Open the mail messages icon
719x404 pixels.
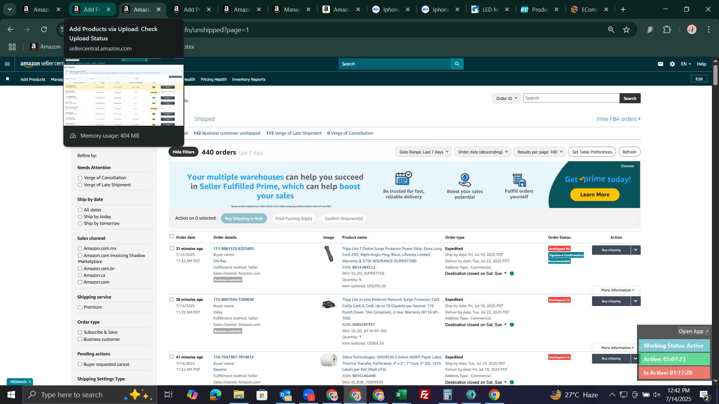click(660, 64)
